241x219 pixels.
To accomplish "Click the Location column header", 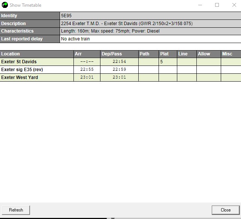I will tap(37, 54).
